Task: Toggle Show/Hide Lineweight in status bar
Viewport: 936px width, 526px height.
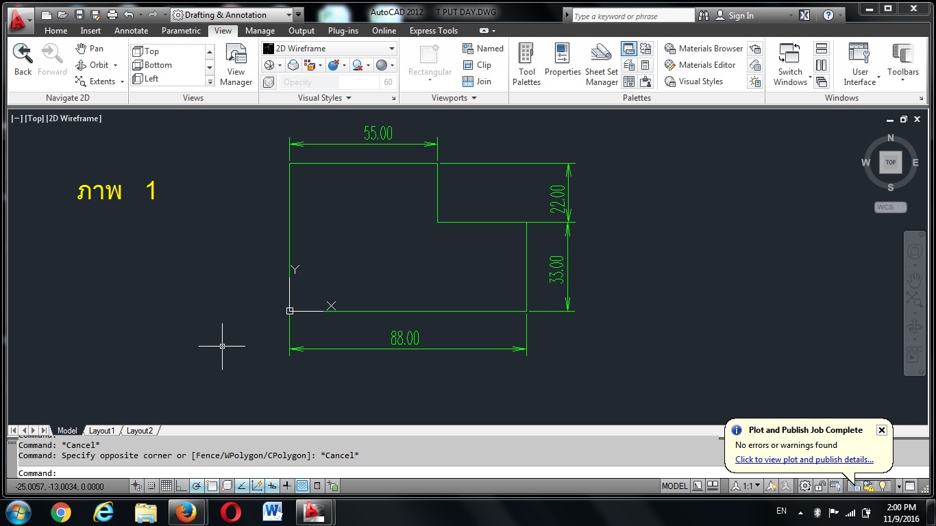Action: pyautogui.click(x=287, y=486)
